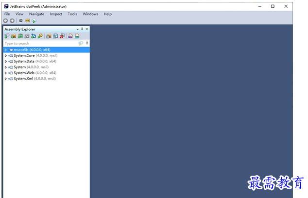This screenshot has width=308, height=198.
Task: Click the small pin icon beside search field
Action: (87, 43)
